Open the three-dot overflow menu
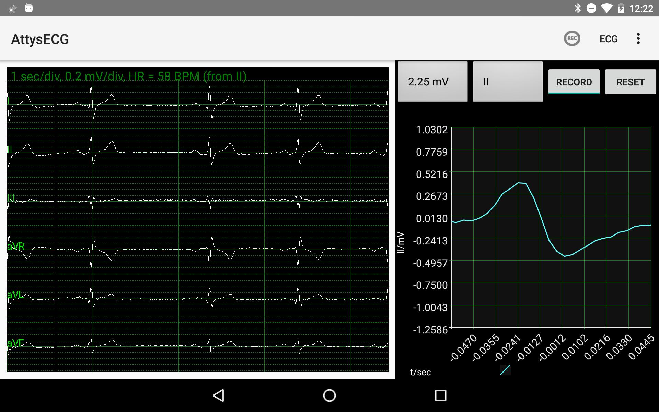 point(638,38)
